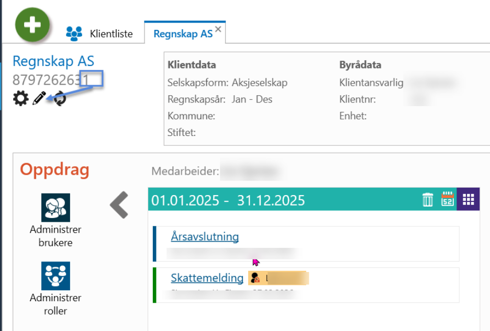Screen dimensions: 490x331
Task: Select the Regnskap AS tab
Action: point(183,33)
